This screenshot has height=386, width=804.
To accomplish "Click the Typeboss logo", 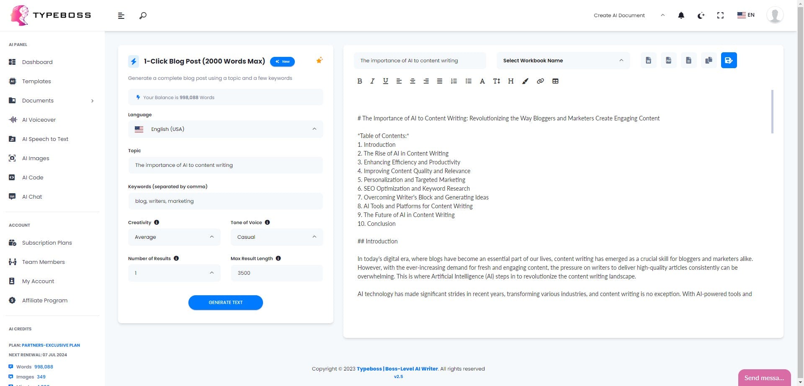I will (x=50, y=15).
